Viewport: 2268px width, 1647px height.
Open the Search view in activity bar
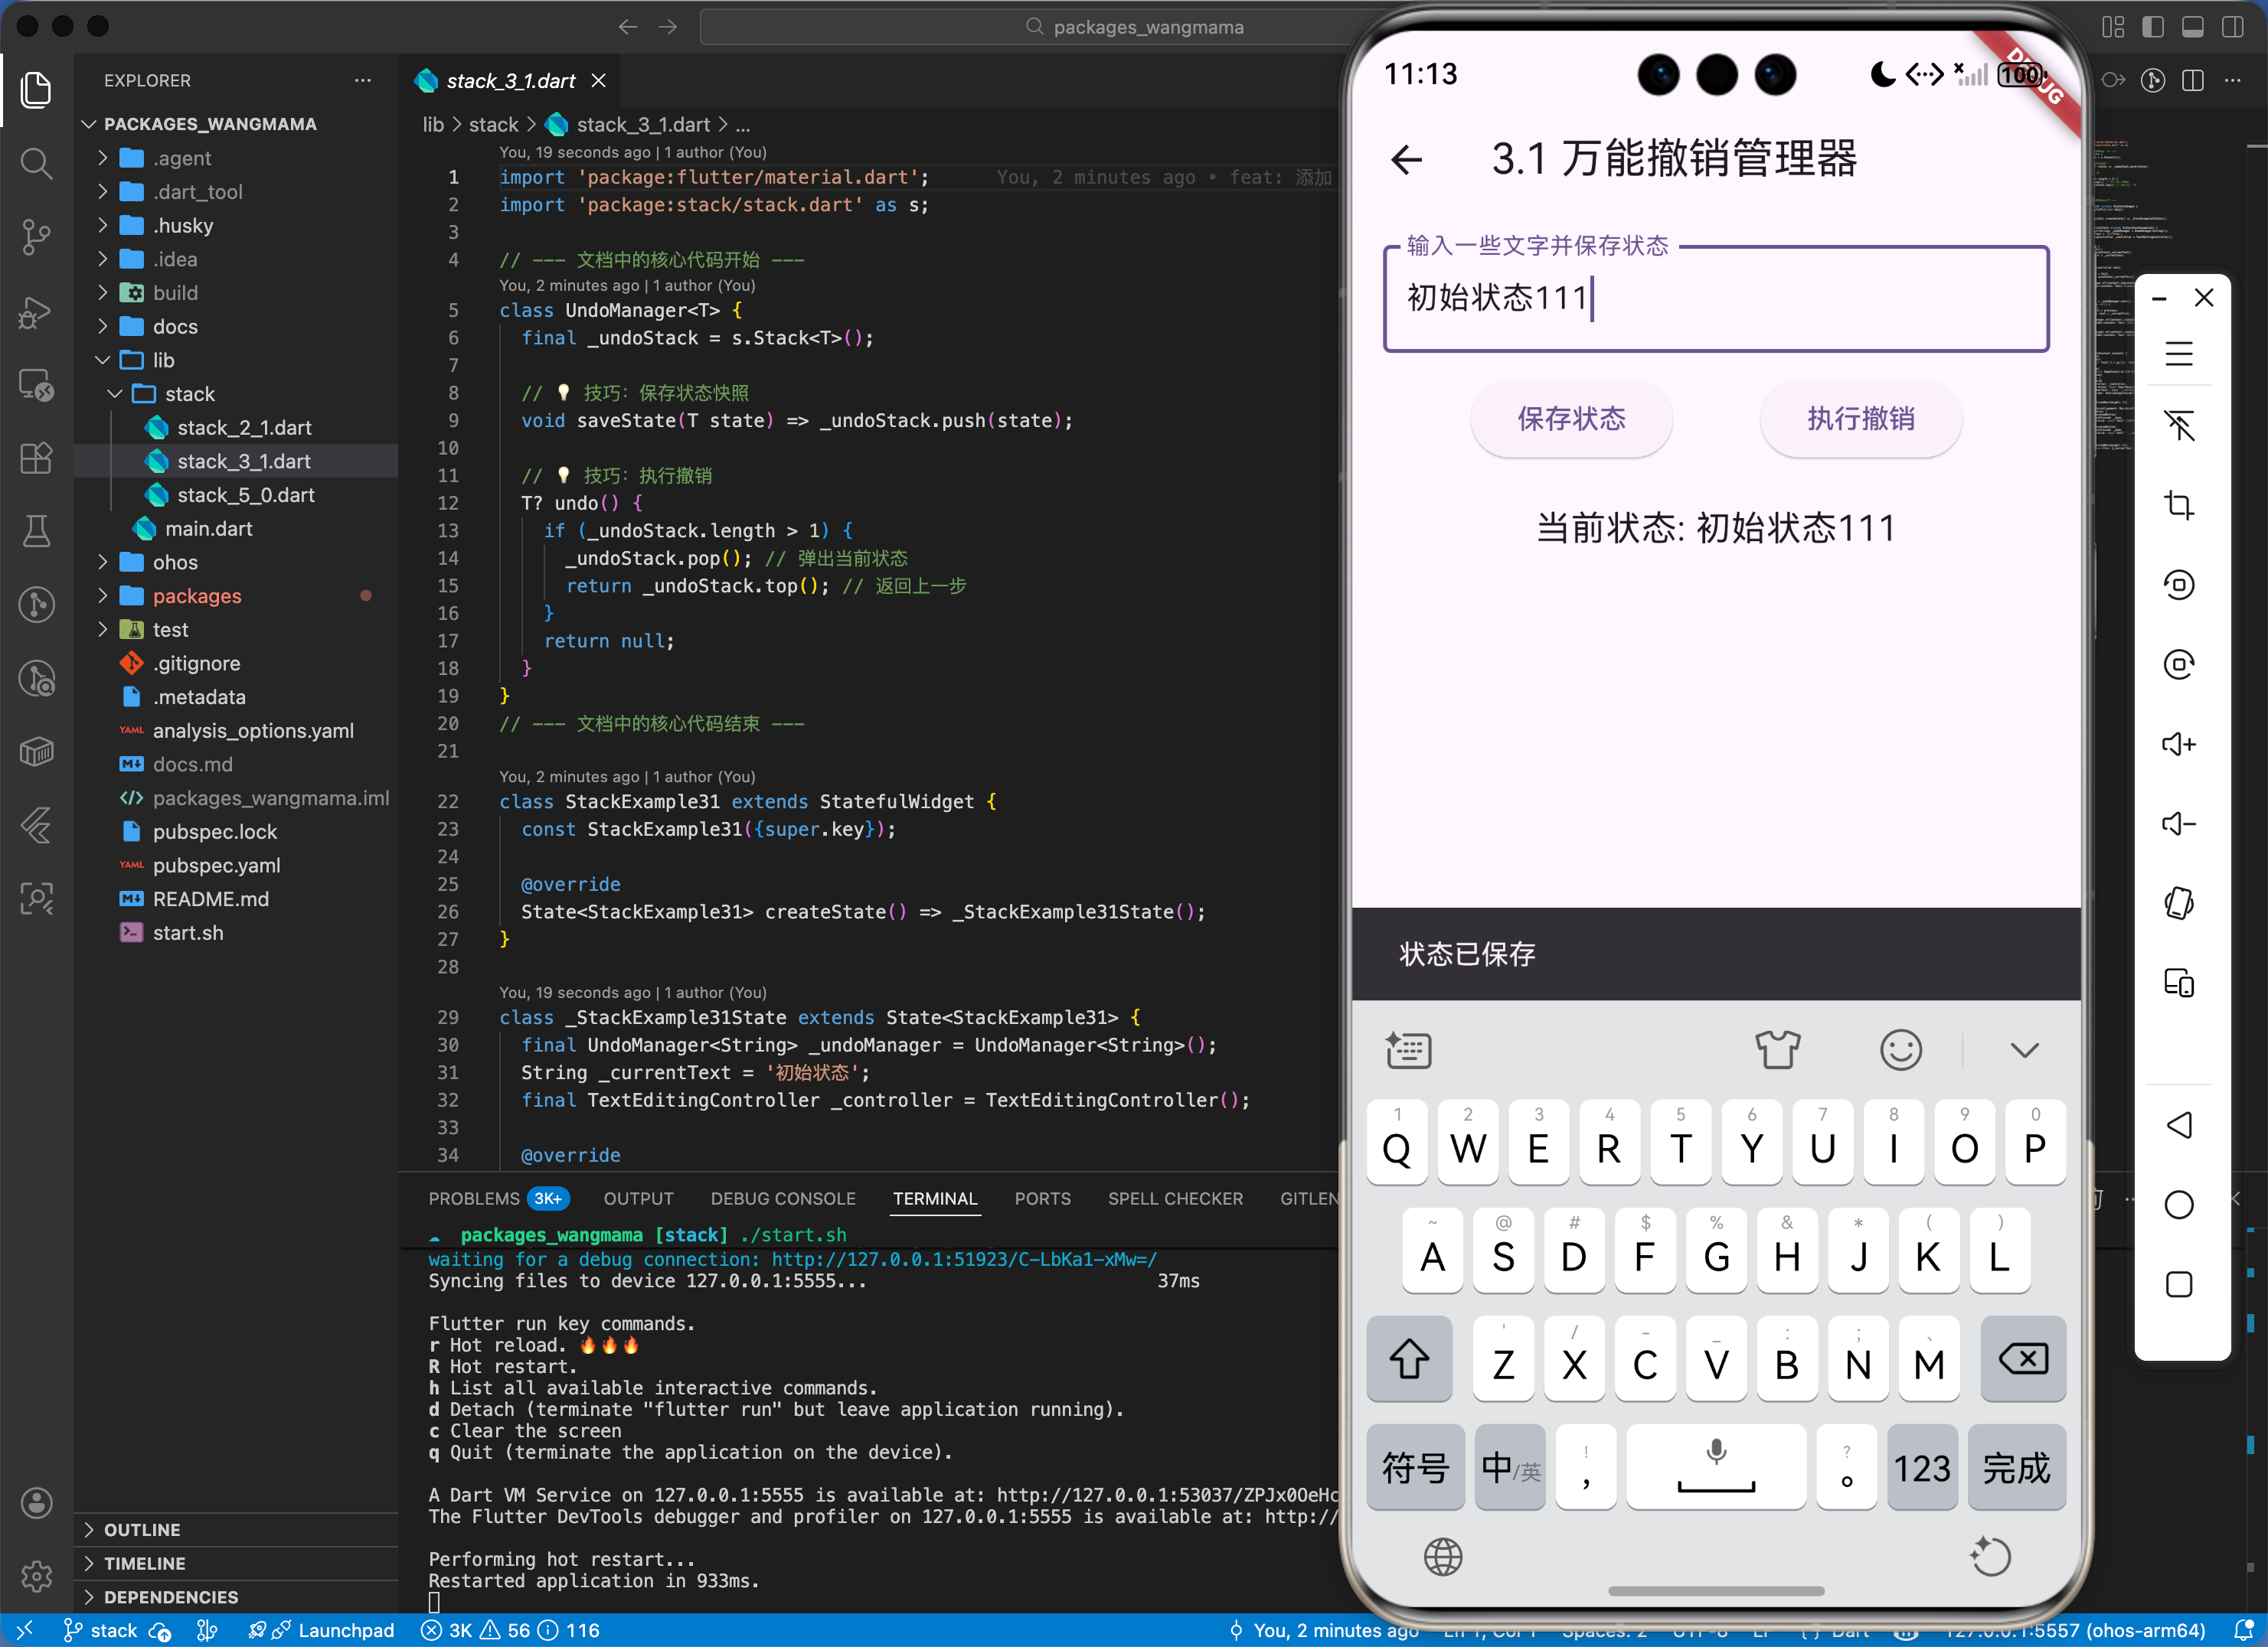coord(36,163)
